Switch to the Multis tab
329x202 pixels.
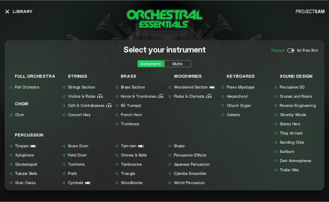178,64
